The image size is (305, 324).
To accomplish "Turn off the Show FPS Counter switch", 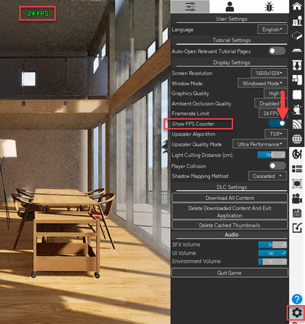I will point(277,123).
